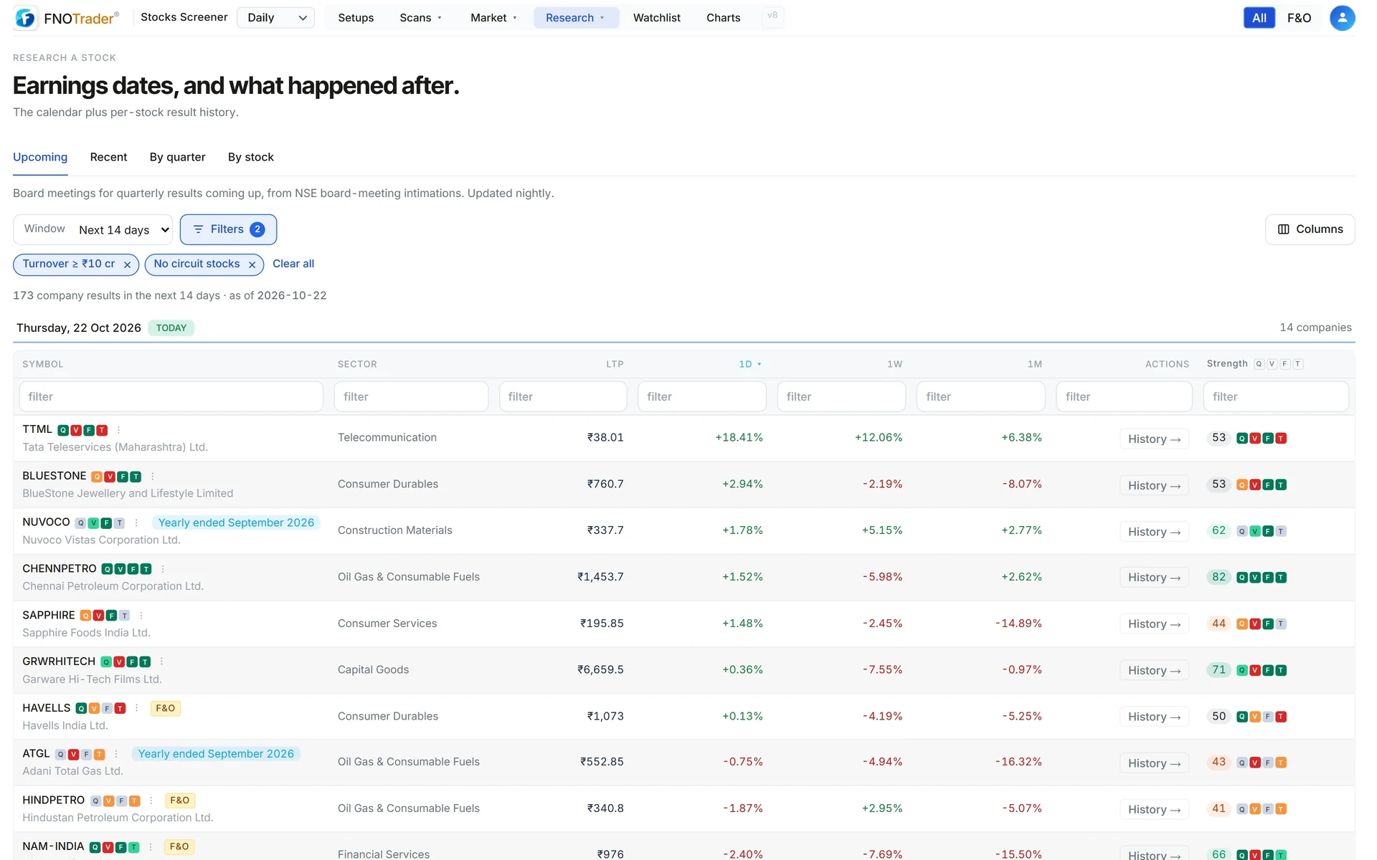Open the Filters button
Image resolution: width=1377 pixels, height=860 pixels.
228,229
